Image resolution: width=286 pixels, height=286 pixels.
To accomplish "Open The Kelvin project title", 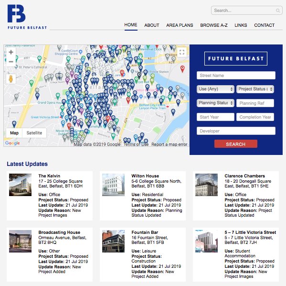I will (49, 176).
